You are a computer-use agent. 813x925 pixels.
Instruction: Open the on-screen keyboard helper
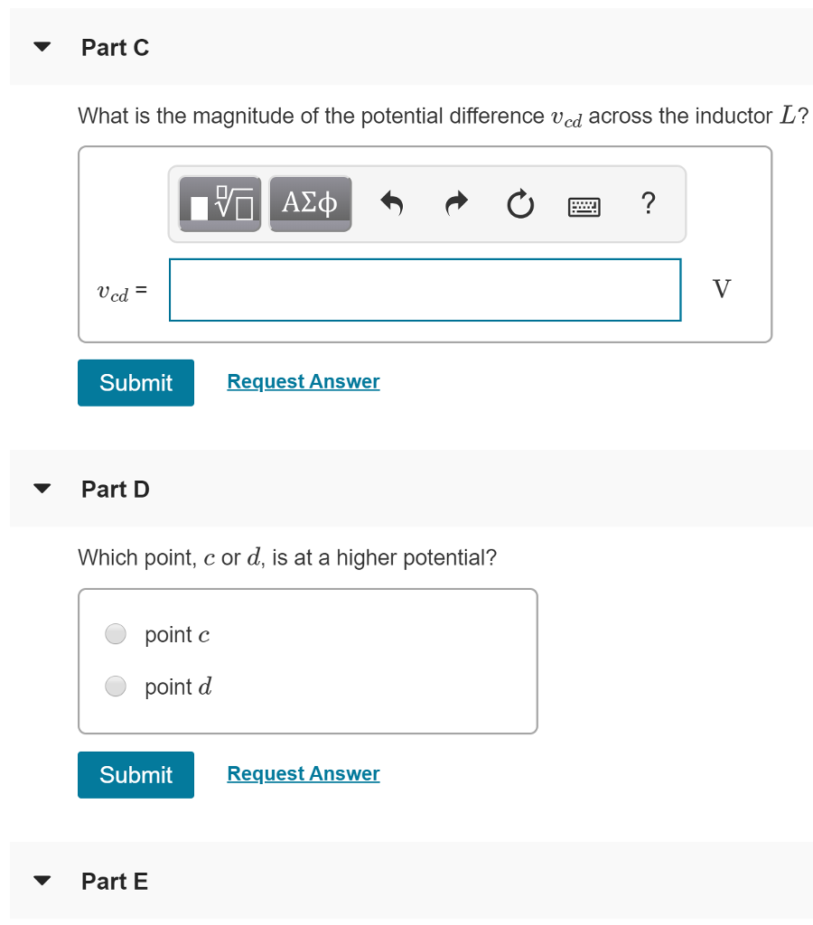(x=584, y=203)
